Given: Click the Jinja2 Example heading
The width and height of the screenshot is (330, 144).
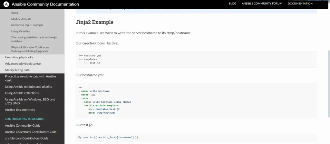Looking at the screenshot, I should pyautogui.click(x=94, y=22).
